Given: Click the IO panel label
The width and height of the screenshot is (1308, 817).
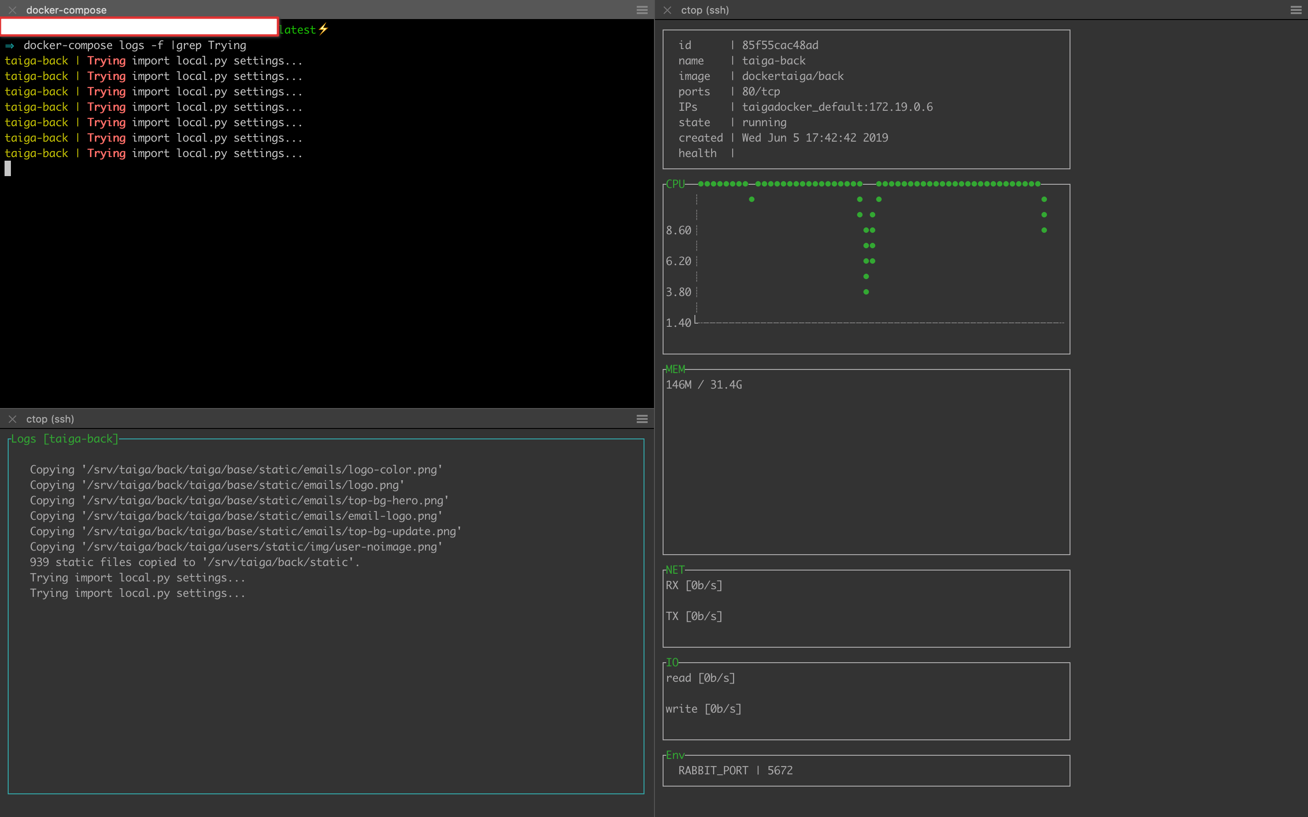Looking at the screenshot, I should [x=672, y=663].
